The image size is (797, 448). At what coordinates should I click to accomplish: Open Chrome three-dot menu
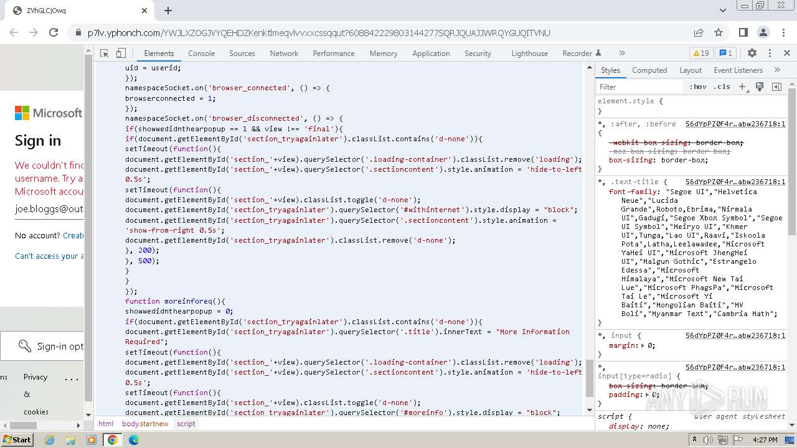(783, 33)
